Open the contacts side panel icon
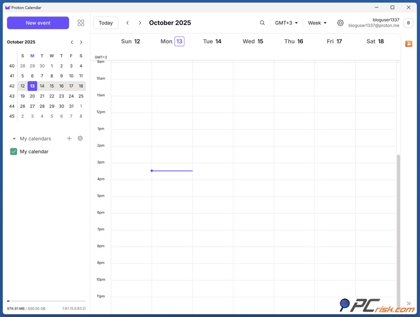This screenshot has height=317, width=420. pos(408,44)
